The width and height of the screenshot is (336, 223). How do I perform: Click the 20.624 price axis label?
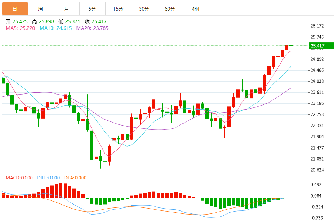coord(318,170)
